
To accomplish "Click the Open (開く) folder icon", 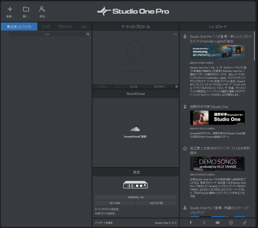I will pos(26,9).
